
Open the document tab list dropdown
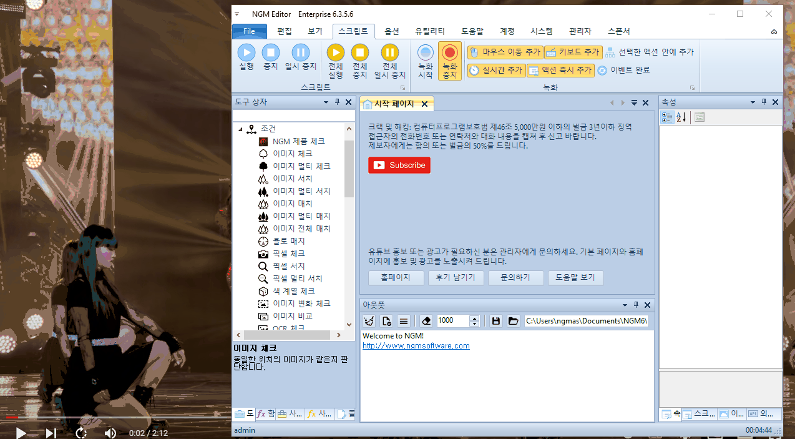(634, 103)
